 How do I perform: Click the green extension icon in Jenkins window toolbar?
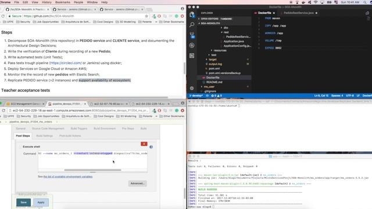(177, 110)
